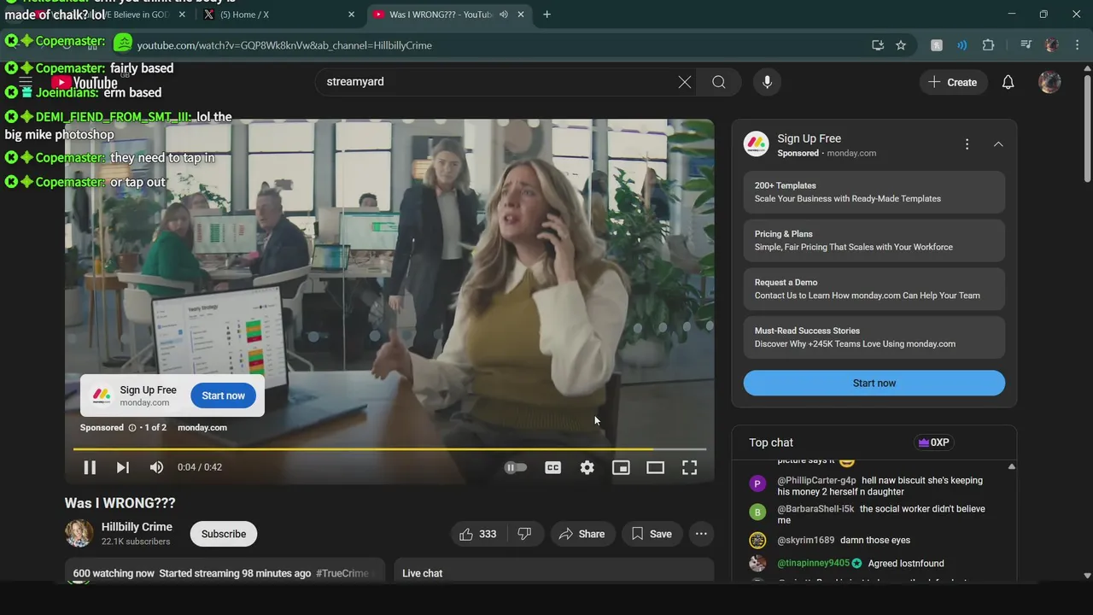Open the Live chat panel below the video
Viewport: 1093px width, 615px height.
click(553, 571)
